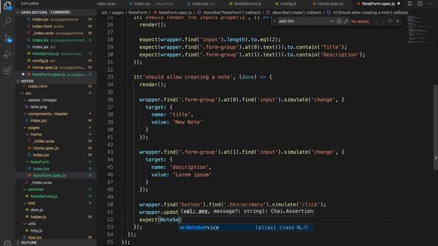This screenshot has height=246, width=438.
Task: Open the Manage gear at bottom left
Action: coord(8,243)
